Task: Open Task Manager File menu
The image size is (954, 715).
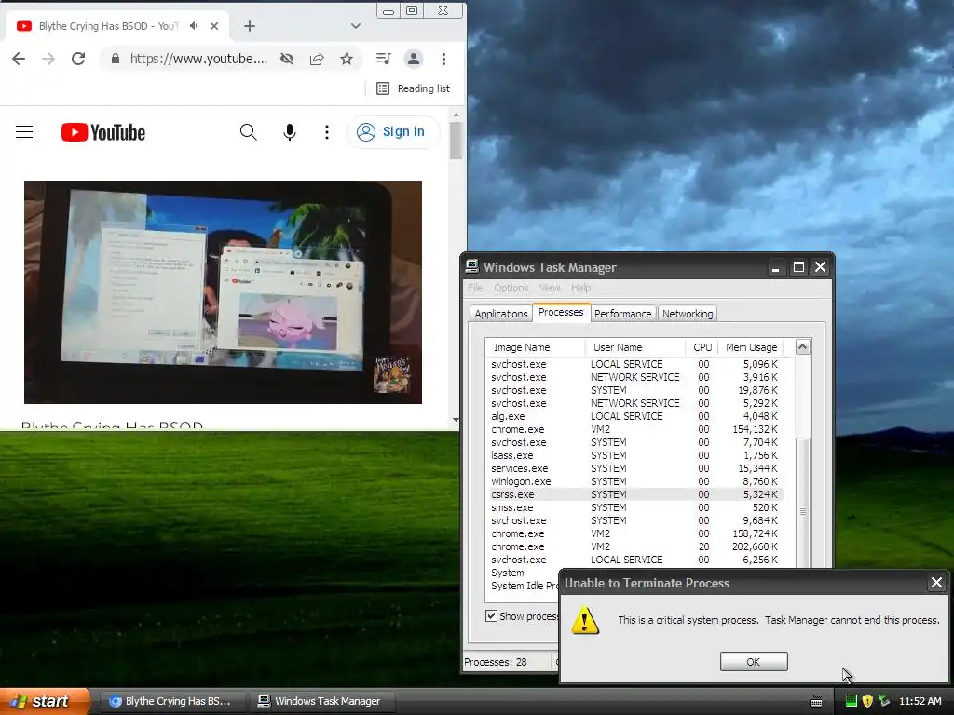Action: click(475, 288)
